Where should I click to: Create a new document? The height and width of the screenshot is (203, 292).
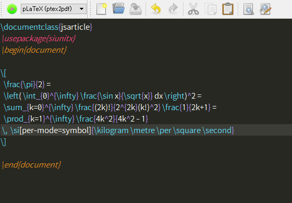coord(102,9)
